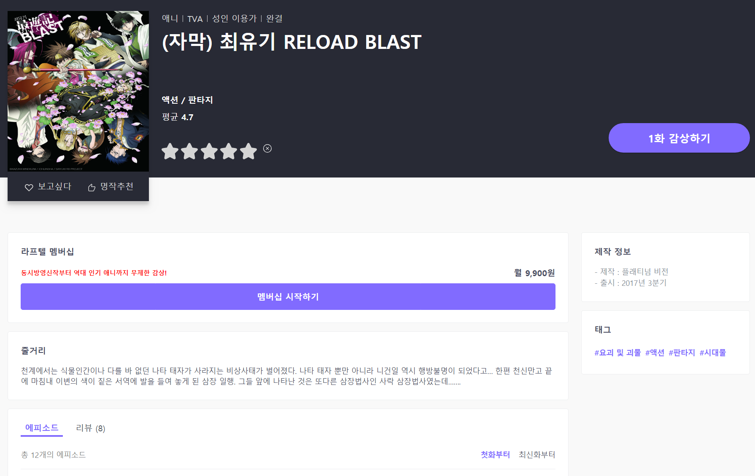Image resolution: width=755 pixels, height=476 pixels.
Task: Click the third rating star
Action: (209, 151)
